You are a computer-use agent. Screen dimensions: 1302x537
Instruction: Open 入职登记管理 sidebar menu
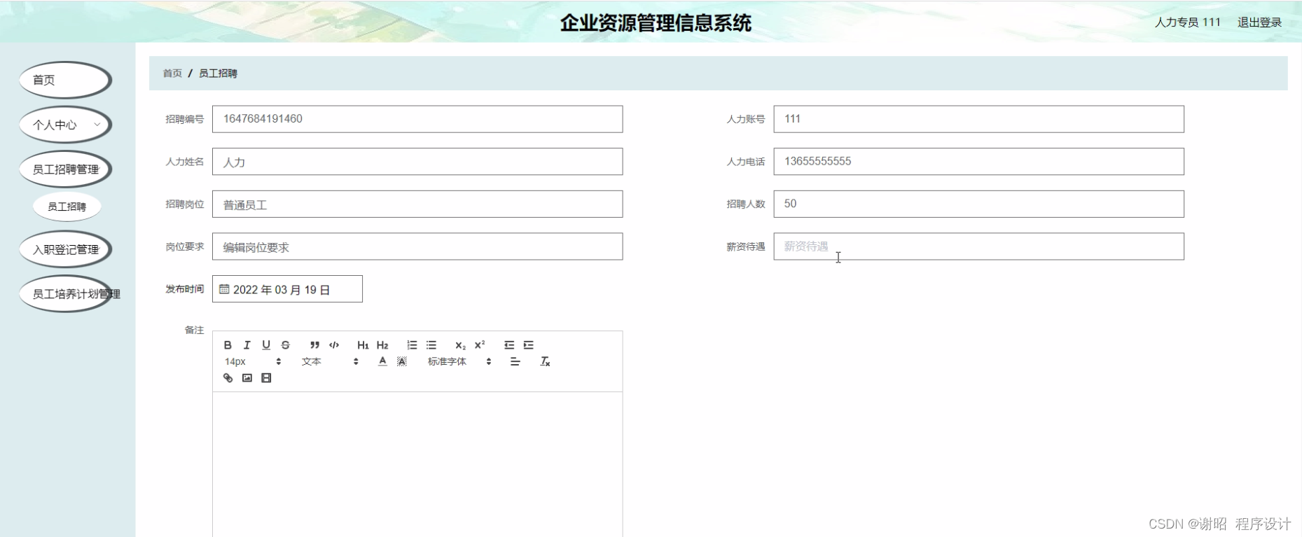click(x=65, y=249)
